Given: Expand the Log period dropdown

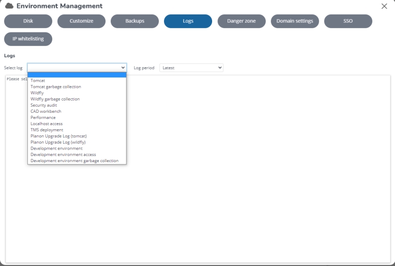Looking at the screenshot, I should [191, 68].
